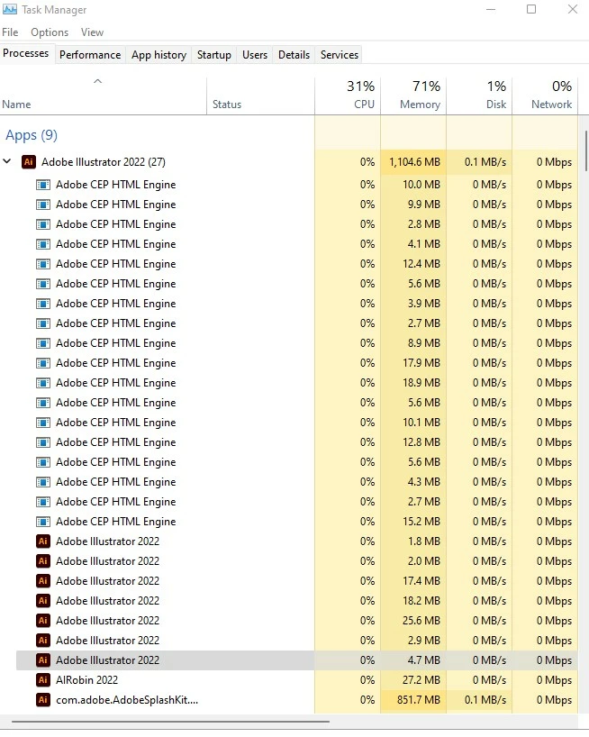
Task: Sort by the Memory column header
Action: click(413, 96)
